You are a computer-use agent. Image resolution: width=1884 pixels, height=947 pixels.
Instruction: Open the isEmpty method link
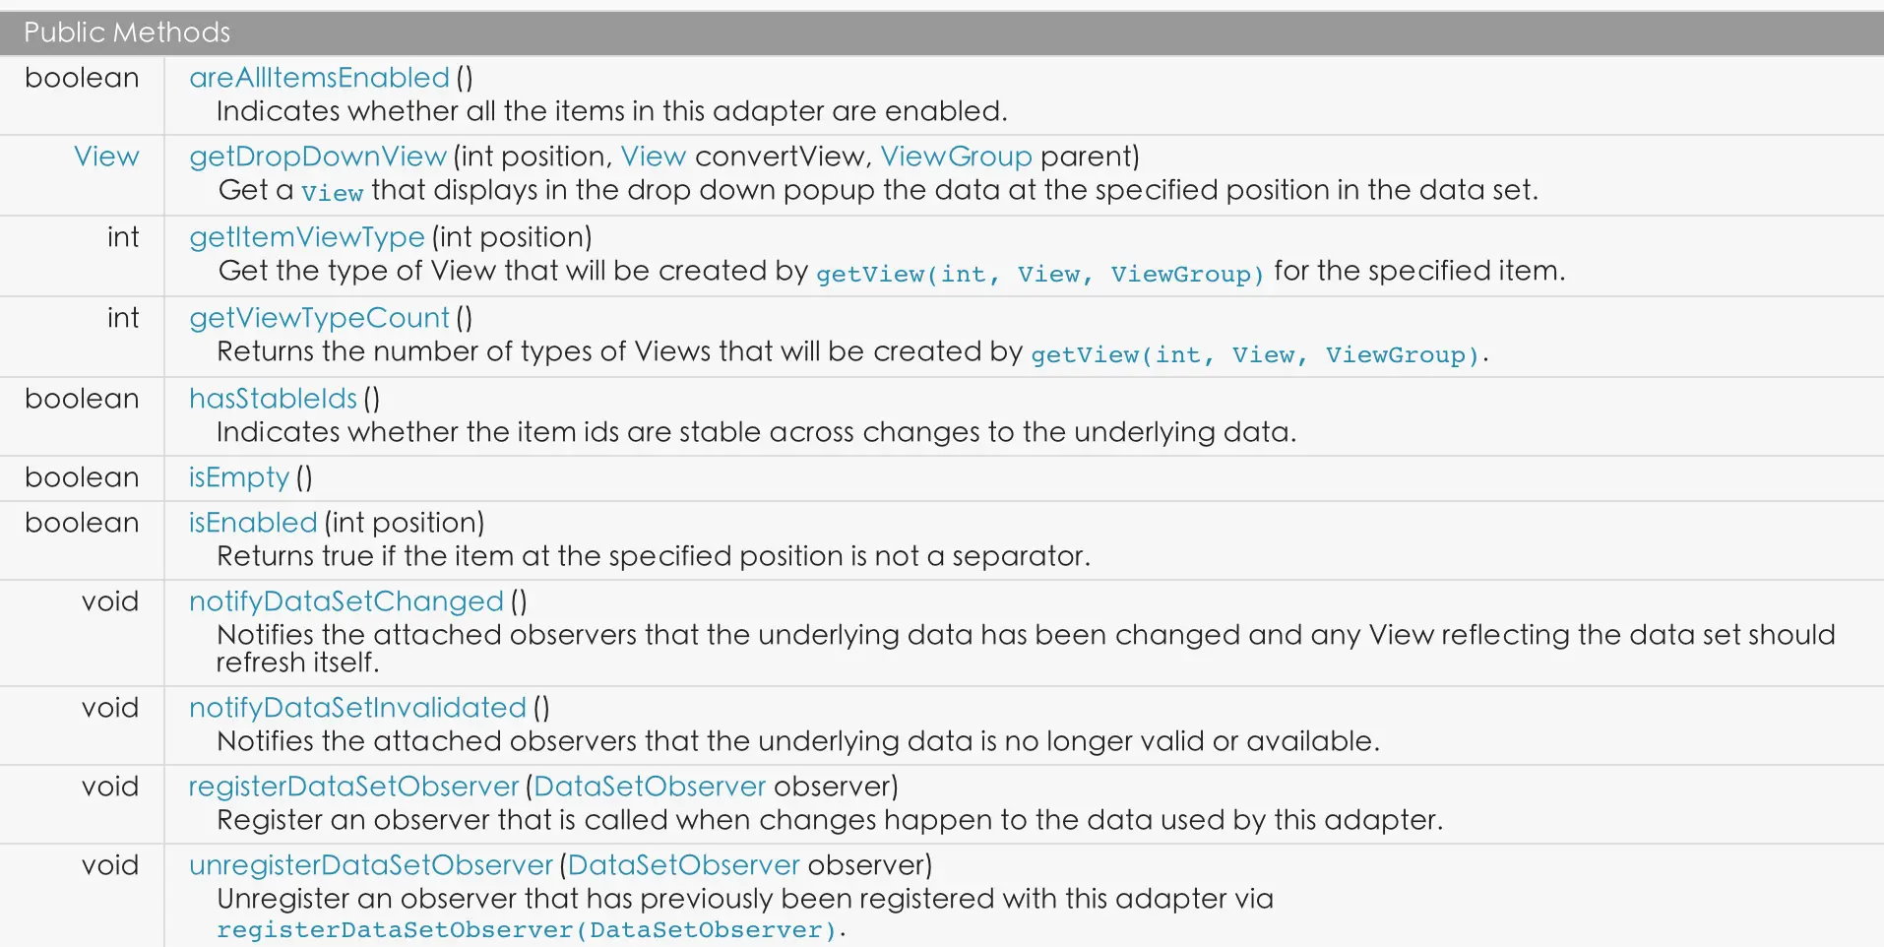click(x=239, y=477)
